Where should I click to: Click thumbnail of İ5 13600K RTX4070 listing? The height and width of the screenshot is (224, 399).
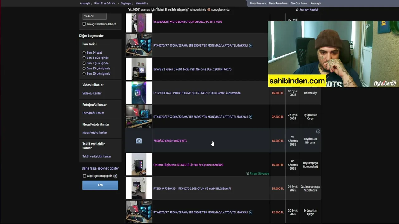[139, 23]
